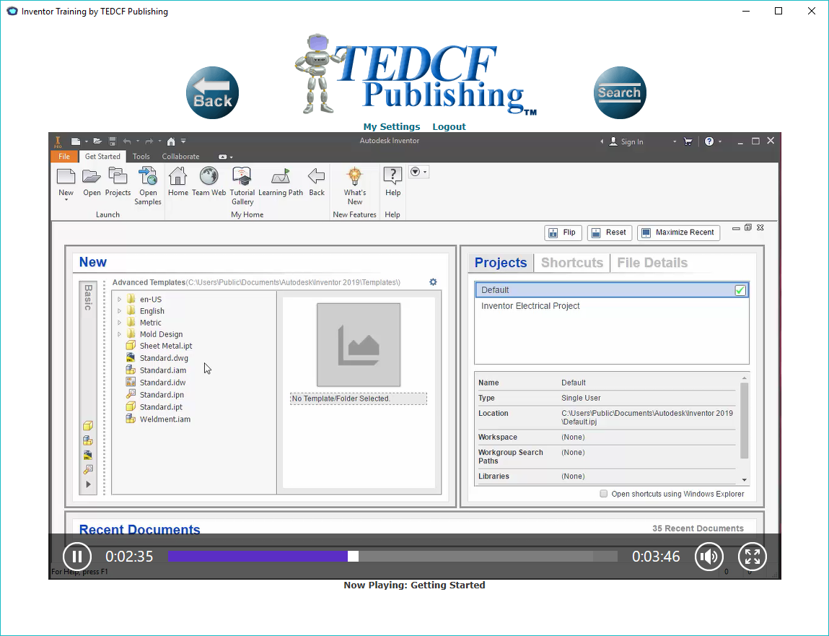Image resolution: width=829 pixels, height=636 pixels.
Task: Open Team Web globe icon
Action: 209,175
